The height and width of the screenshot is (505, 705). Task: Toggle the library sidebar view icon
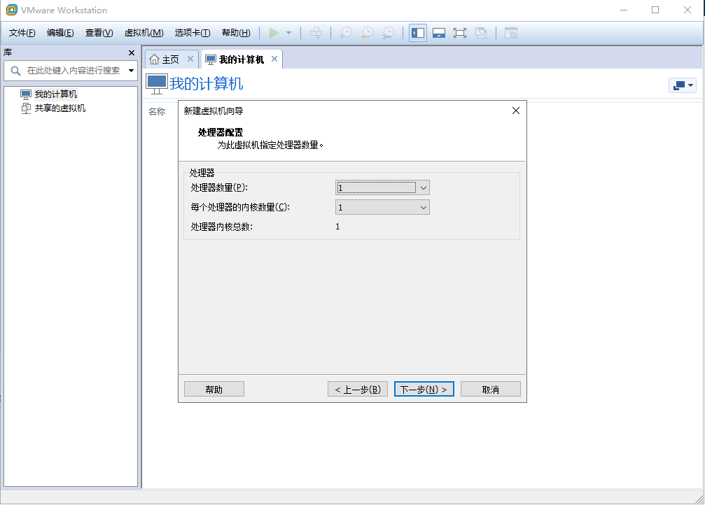418,33
